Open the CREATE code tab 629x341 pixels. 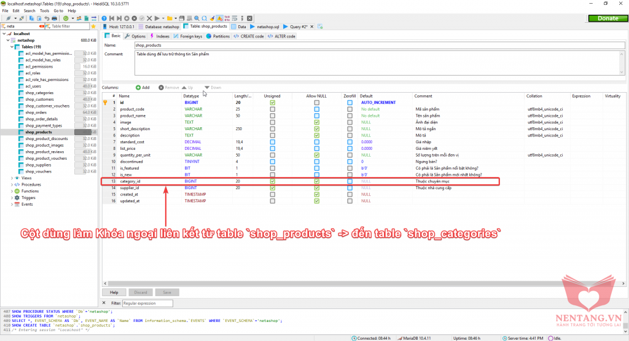click(249, 36)
